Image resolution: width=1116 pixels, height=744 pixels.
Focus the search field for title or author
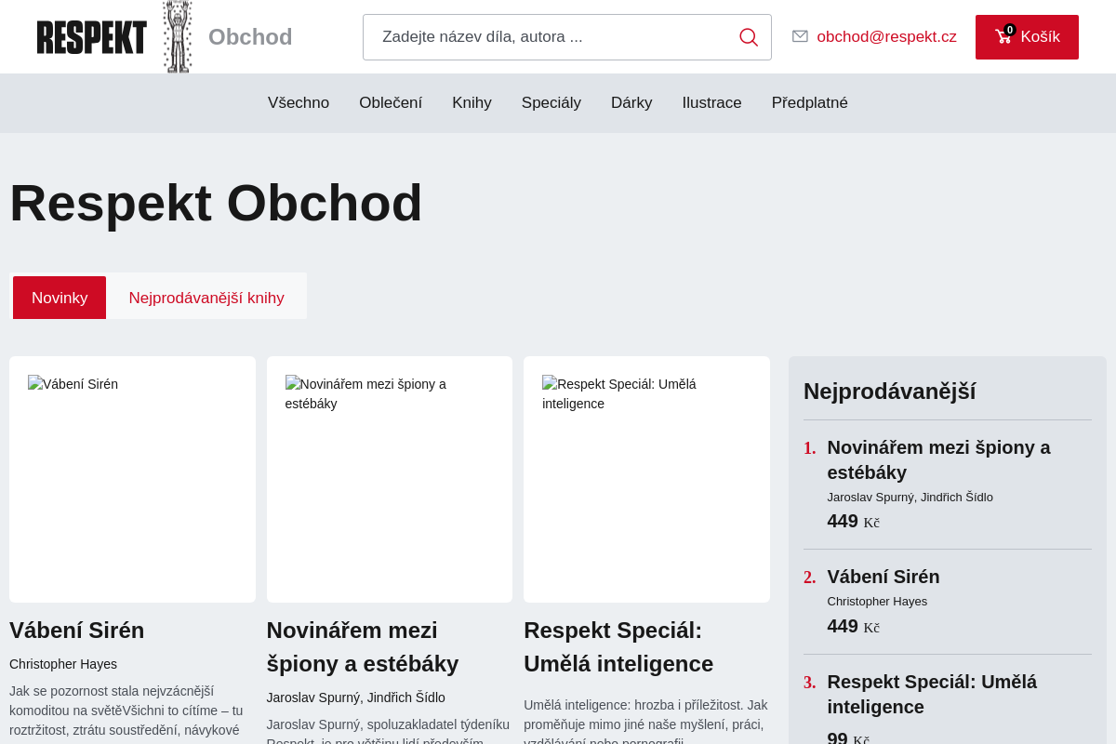point(567,37)
